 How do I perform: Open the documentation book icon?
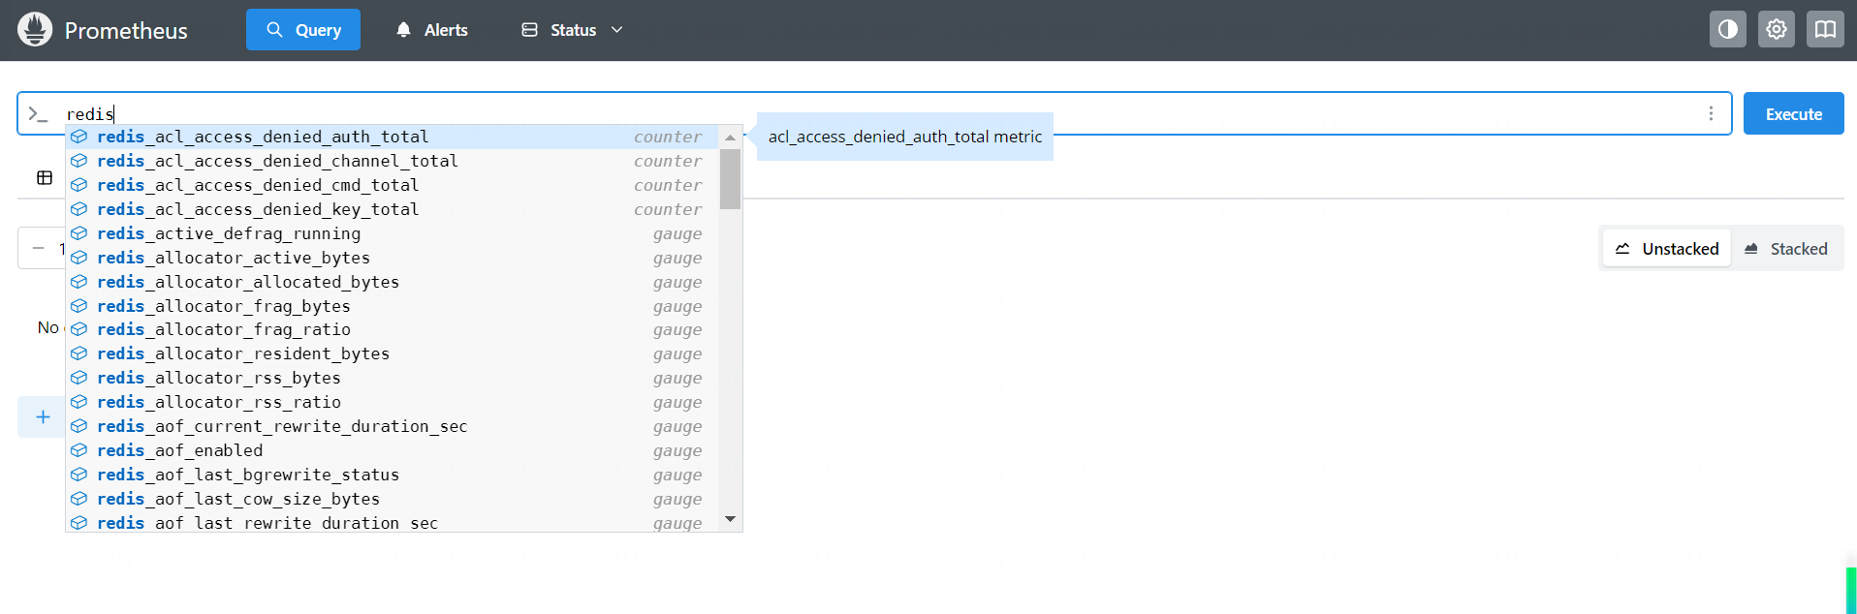point(1824,29)
